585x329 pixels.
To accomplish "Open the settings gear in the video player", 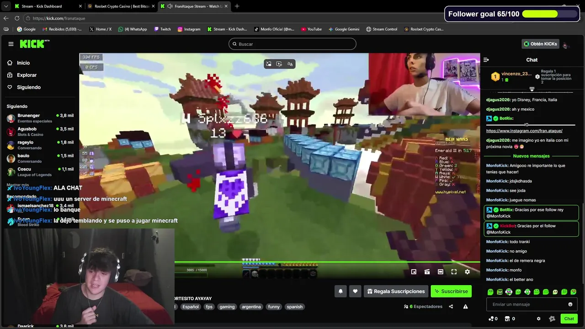I will (467, 272).
